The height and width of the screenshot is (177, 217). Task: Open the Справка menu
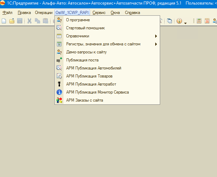pos(133,13)
